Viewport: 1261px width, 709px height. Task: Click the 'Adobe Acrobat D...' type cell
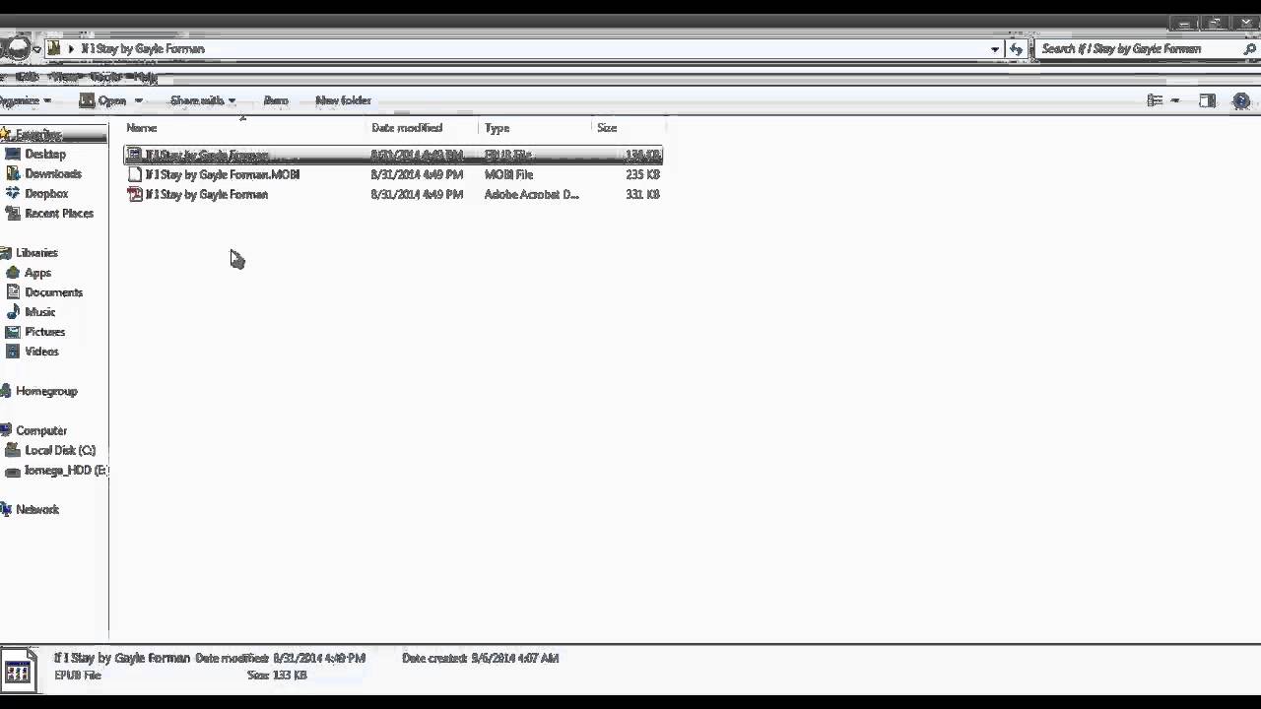(x=532, y=194)
